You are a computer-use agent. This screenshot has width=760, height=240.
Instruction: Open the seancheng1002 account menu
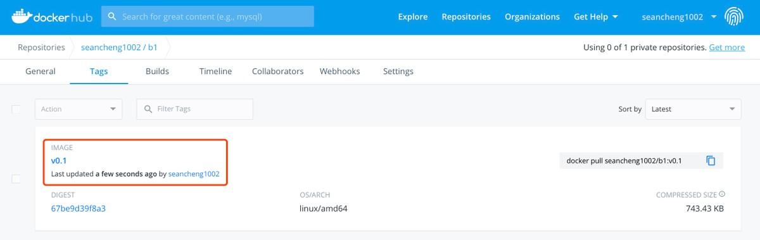(x=679, y=17)
